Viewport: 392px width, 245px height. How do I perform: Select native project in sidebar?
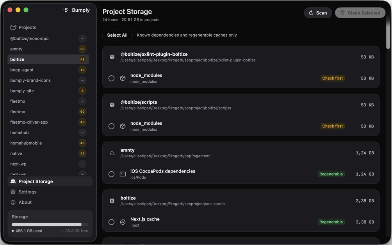pos(48,154)
